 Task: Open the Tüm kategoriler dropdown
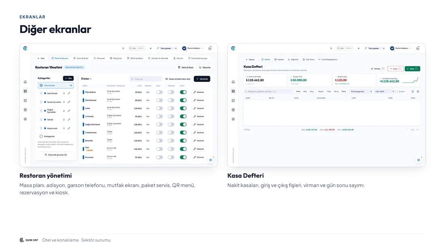pyautogui.click(x=361, y=92)
